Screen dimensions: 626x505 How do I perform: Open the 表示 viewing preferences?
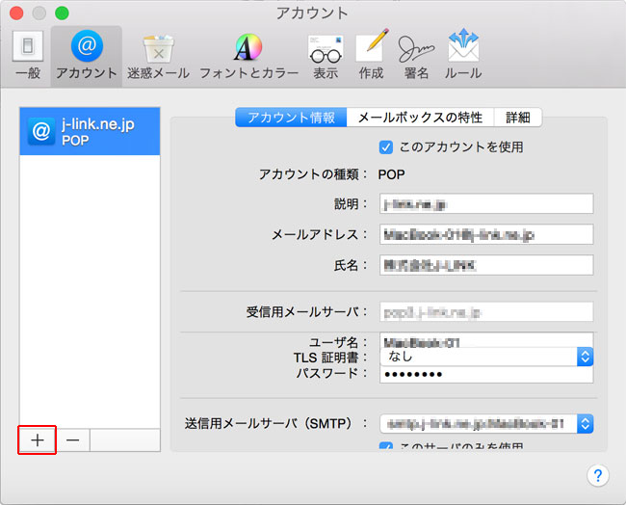[326, 57]
